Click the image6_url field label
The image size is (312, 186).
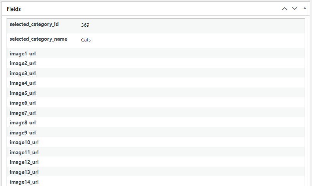23,103
